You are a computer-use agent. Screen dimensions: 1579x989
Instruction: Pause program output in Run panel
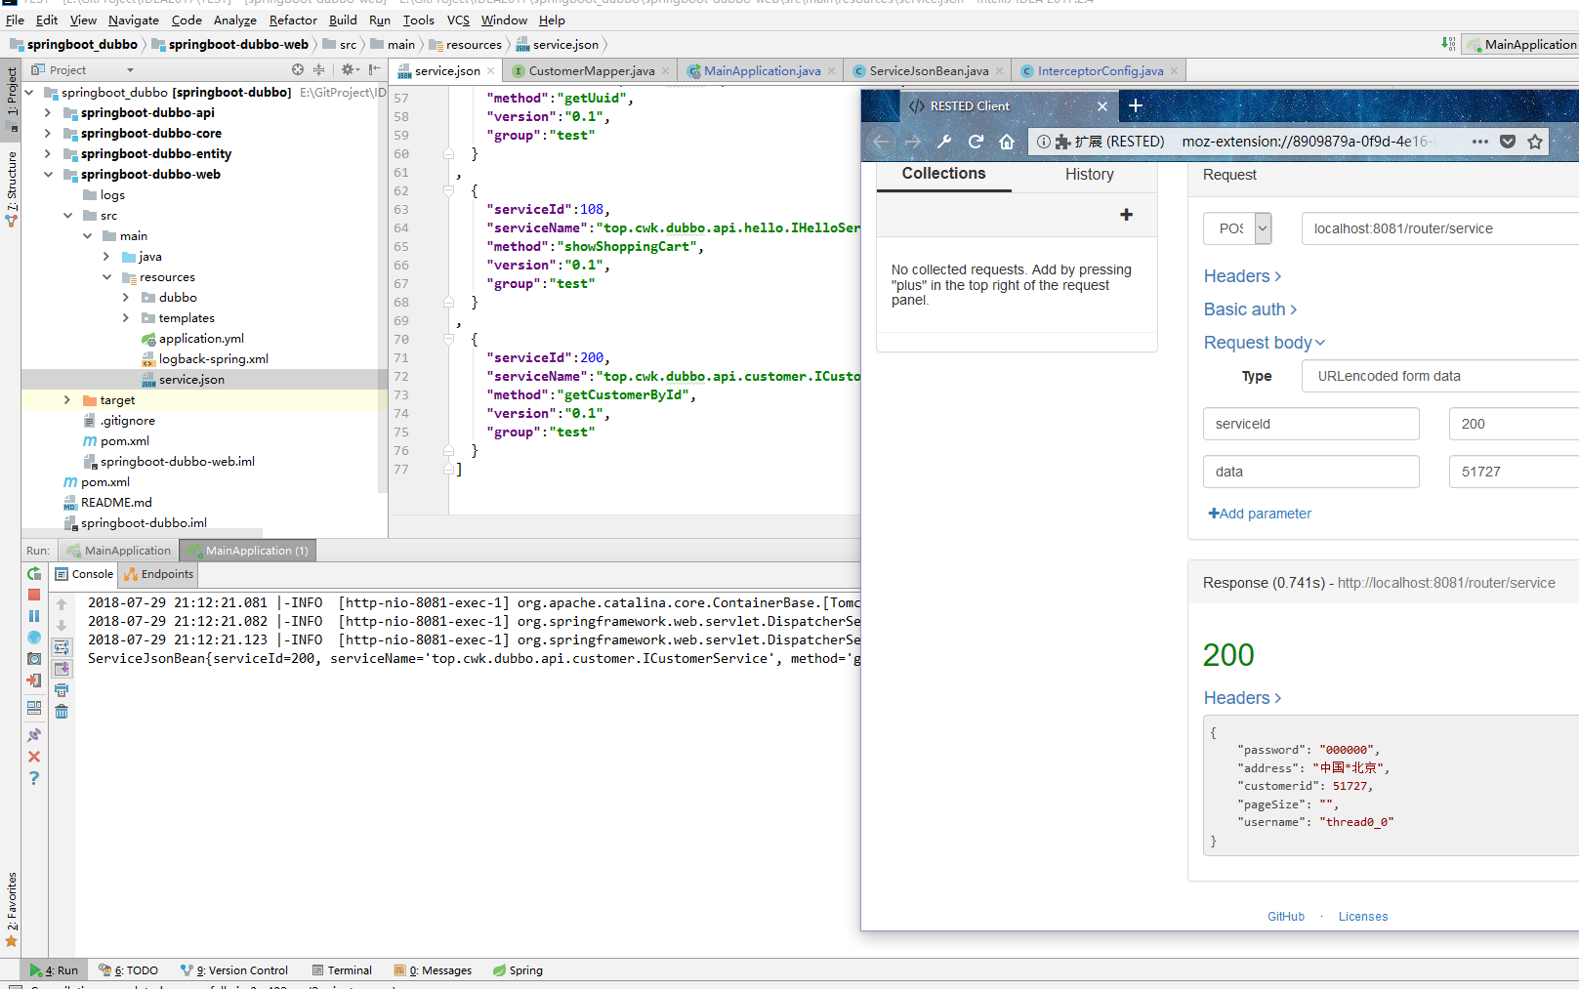coord(34,616)
